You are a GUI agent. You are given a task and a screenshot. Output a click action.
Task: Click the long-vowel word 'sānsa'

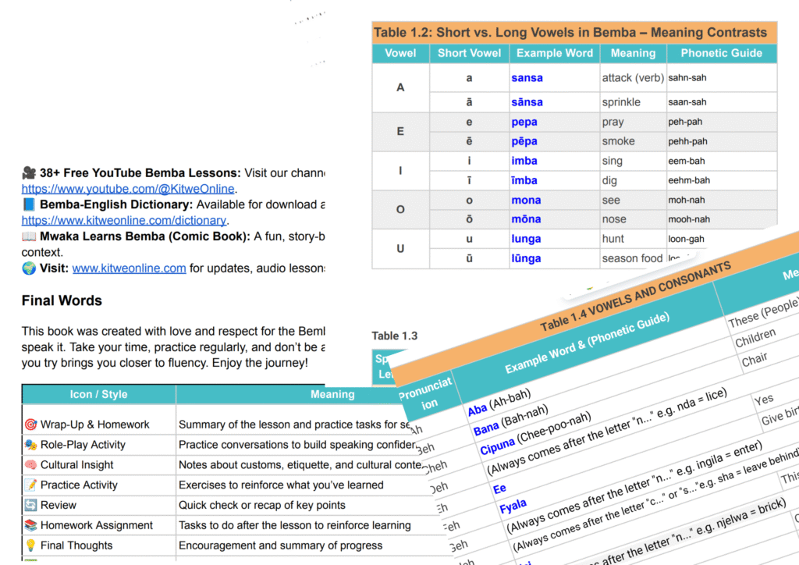[527, 102]
